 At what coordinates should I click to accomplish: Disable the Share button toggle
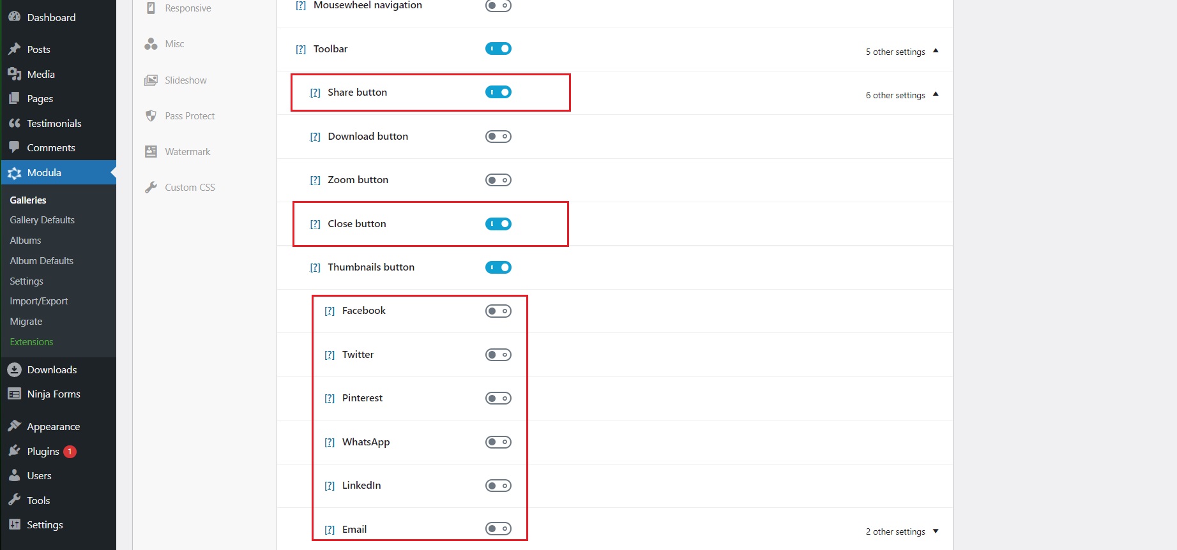[x=498, y=92]
